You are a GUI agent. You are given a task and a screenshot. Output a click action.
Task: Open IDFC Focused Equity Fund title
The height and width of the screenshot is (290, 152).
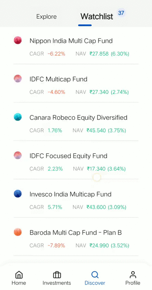pyautogui.click(x=68, y=156)
